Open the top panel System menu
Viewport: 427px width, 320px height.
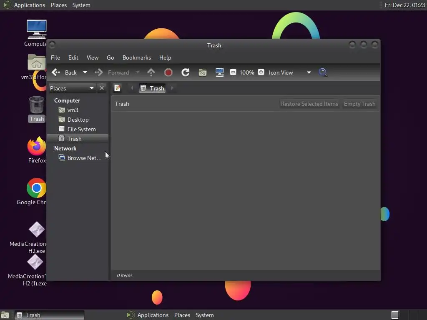pos(81,5)
